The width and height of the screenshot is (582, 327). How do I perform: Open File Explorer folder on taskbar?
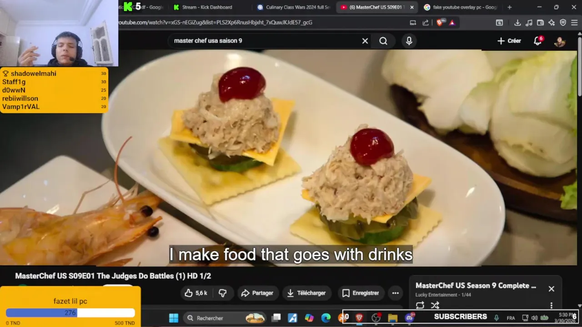point(393,318)
